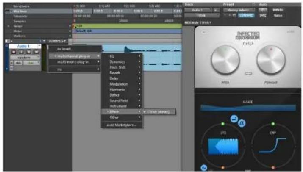The width and height of the screenshot is (303, 172).
Task: Open the Pitch Shift plug-in category
Action: pos(122,67)
